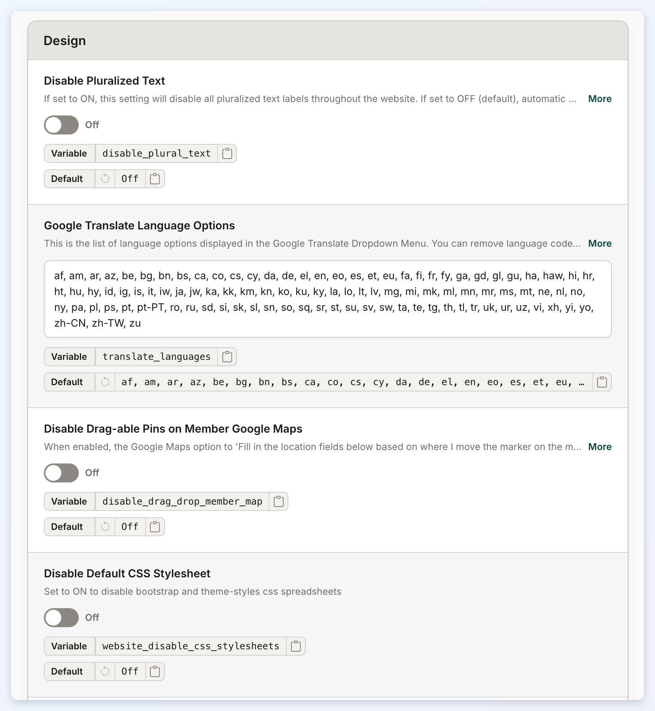This screenshot has width=655, height=711.
Task: Click the Disable Pluralized Text heading
Action: tap(104, 81)
